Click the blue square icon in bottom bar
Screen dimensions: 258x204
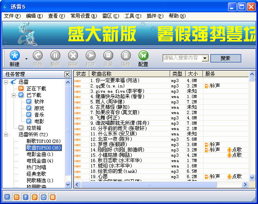click(x=43, y=197)
